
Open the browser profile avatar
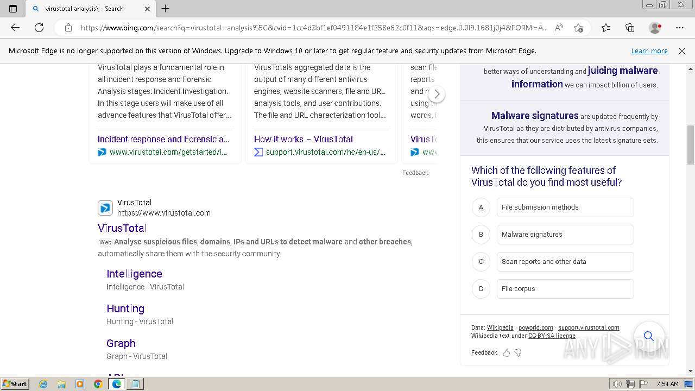coord(655,28)
